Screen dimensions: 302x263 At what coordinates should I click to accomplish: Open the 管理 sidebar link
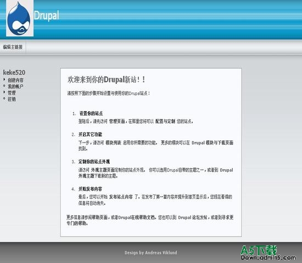pyautogui.click(x=12, y=93)
